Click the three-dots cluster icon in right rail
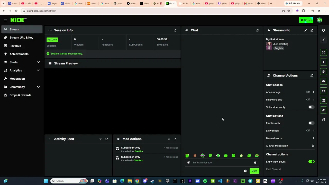The width and height of the screenshot is (329, 185). (323, 120)
